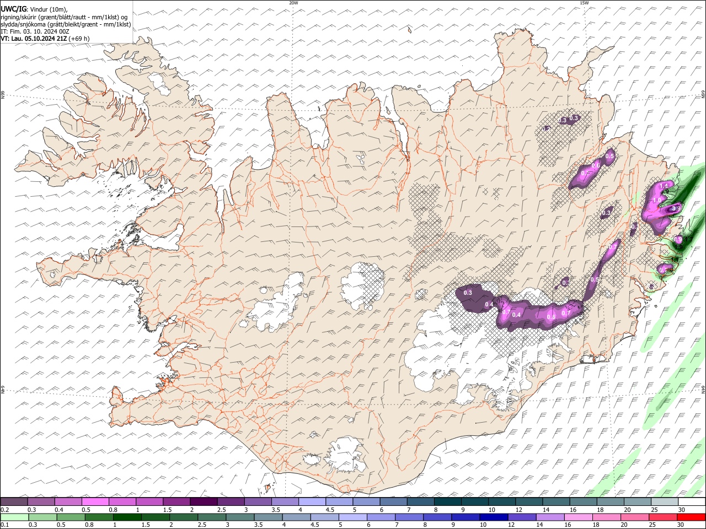Choose the light lavender 4 swatch in top legend row

pos(312,502)
